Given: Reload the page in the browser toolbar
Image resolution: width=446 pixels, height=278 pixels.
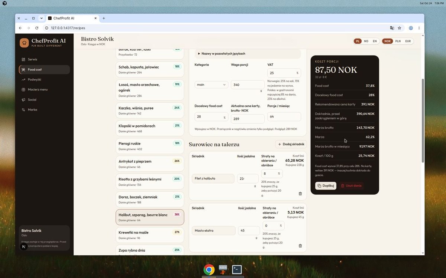Looking at the screenshot, I should pyautogui.click(x=37, y=28).
